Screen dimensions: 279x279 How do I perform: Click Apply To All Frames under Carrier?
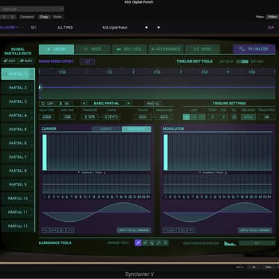(134, 230)
